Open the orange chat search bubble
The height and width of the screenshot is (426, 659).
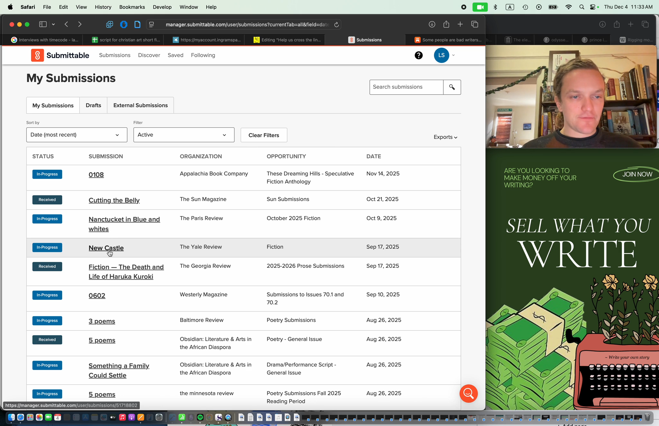[x=469, y=394]
